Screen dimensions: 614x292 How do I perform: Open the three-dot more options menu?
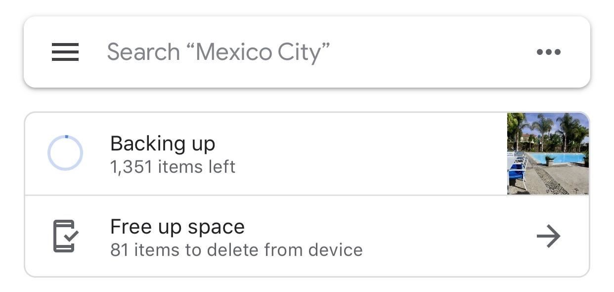pyautogui.click(x=548, y=52)
